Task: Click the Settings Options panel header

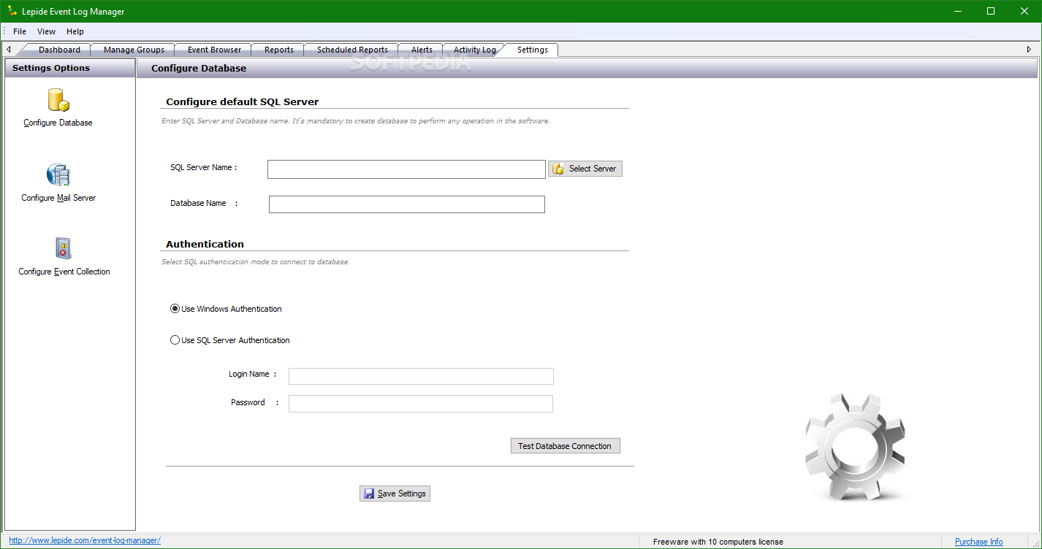Action: [x=69, y=68]
